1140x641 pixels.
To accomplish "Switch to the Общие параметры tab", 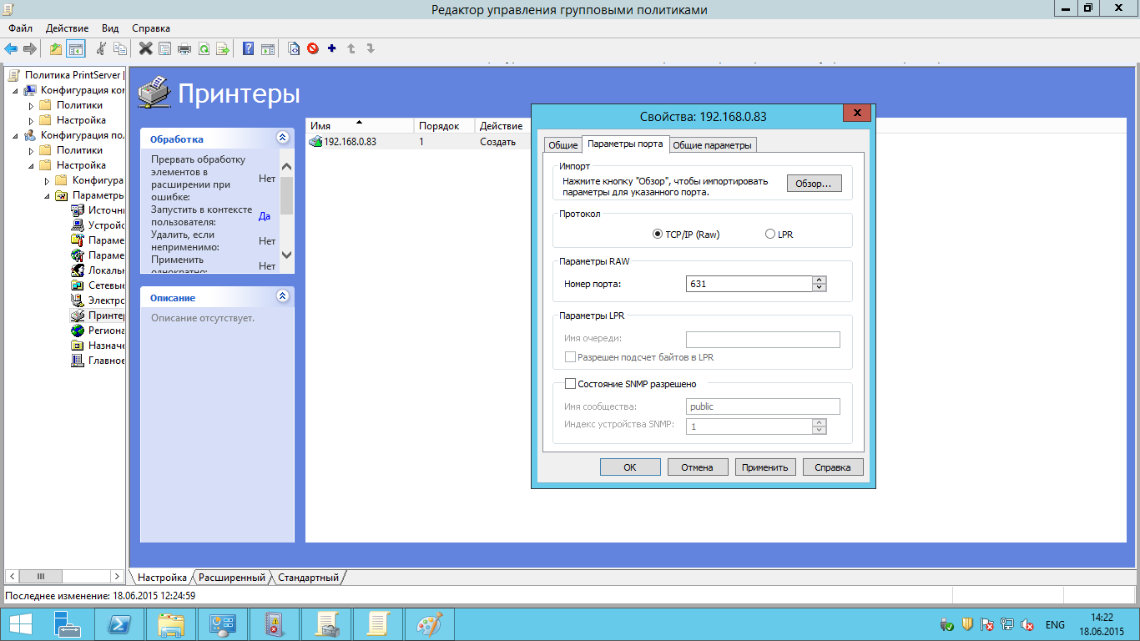I will (x=712, y=145).
